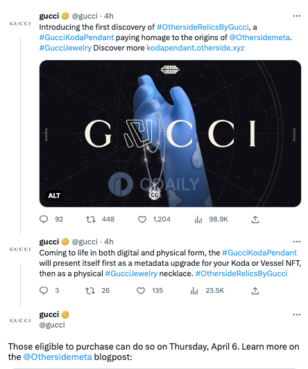Image resolution: width=308 pixels, height=369 pixels.
Task: Open more options on third tweet
Action: tap(297, 314)
